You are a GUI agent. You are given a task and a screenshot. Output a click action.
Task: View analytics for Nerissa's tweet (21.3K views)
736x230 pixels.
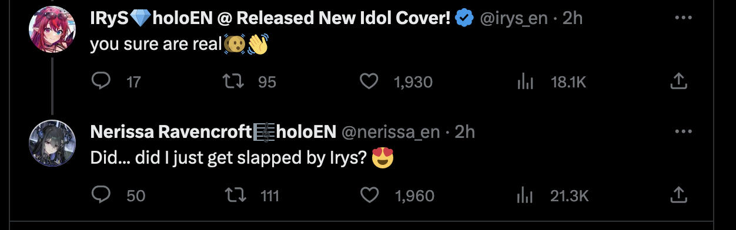click(525, 195)
